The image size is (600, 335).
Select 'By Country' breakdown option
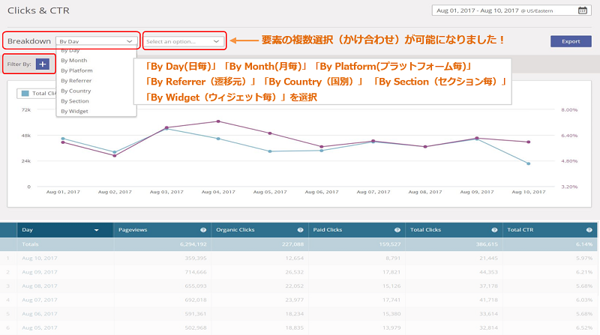[76, 91]
